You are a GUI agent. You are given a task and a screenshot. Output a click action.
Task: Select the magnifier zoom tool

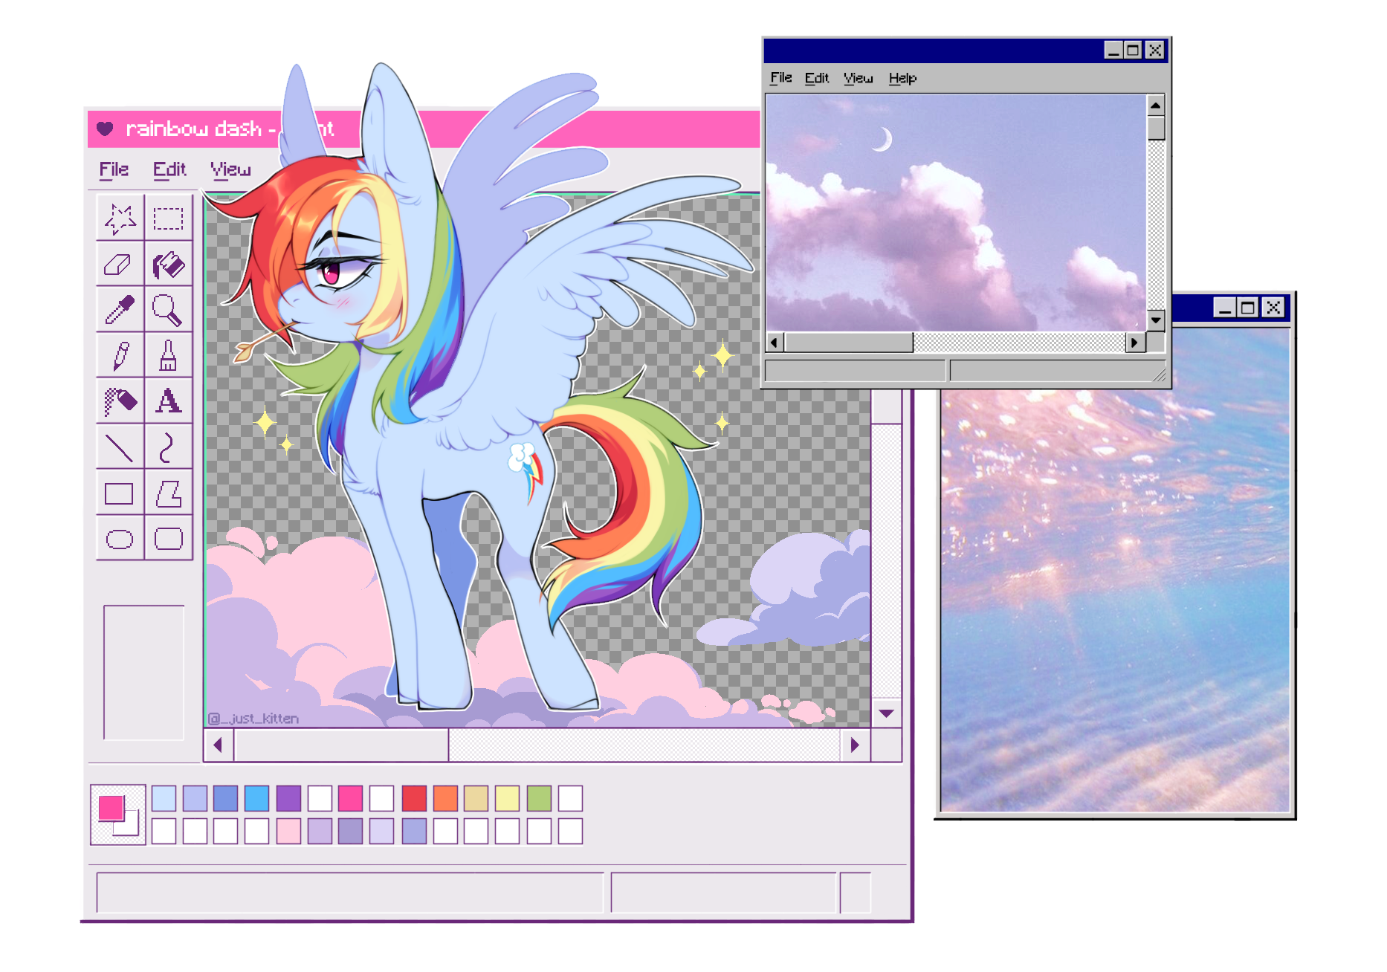[x=168, y=309]
